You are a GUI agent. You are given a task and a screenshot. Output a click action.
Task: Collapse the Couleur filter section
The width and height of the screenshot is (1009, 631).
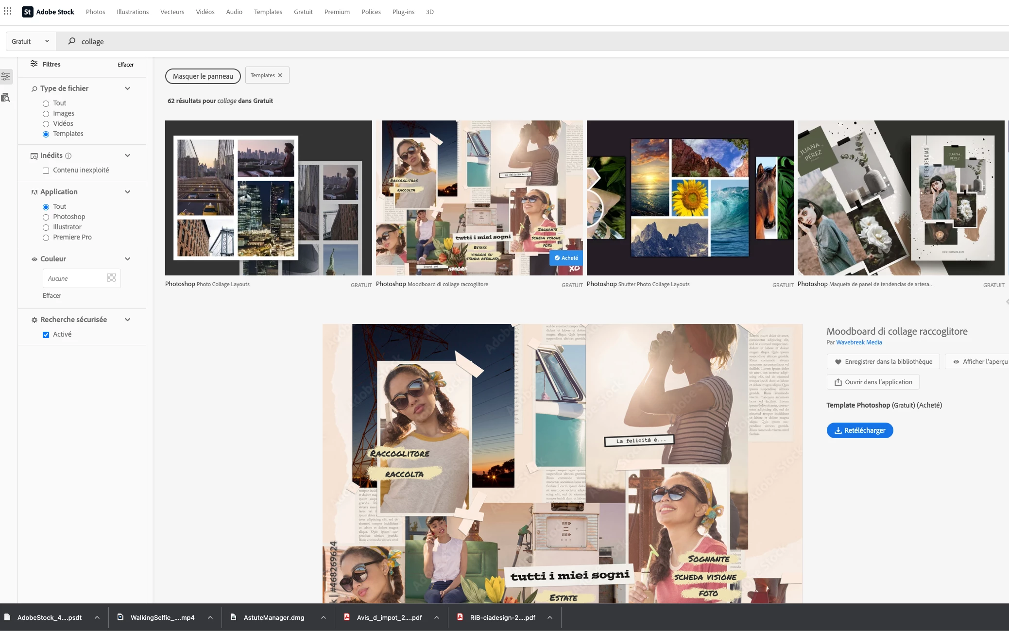tap(127, 259)
